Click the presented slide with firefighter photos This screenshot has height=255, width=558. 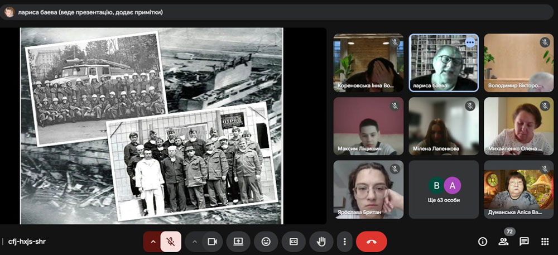coord(151,126)
